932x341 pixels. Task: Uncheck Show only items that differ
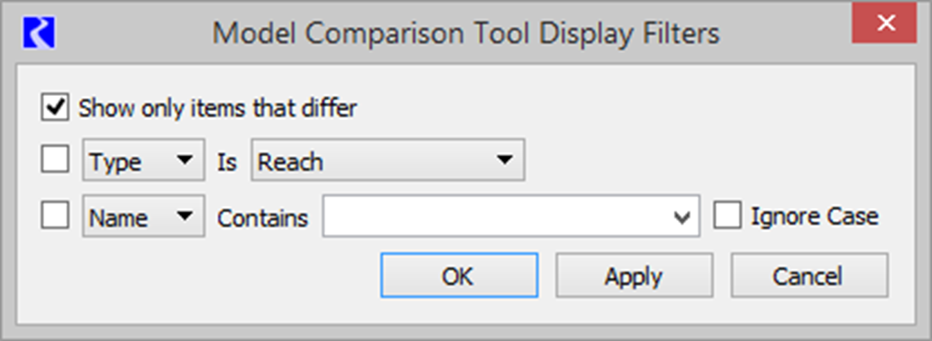point(55,108)
